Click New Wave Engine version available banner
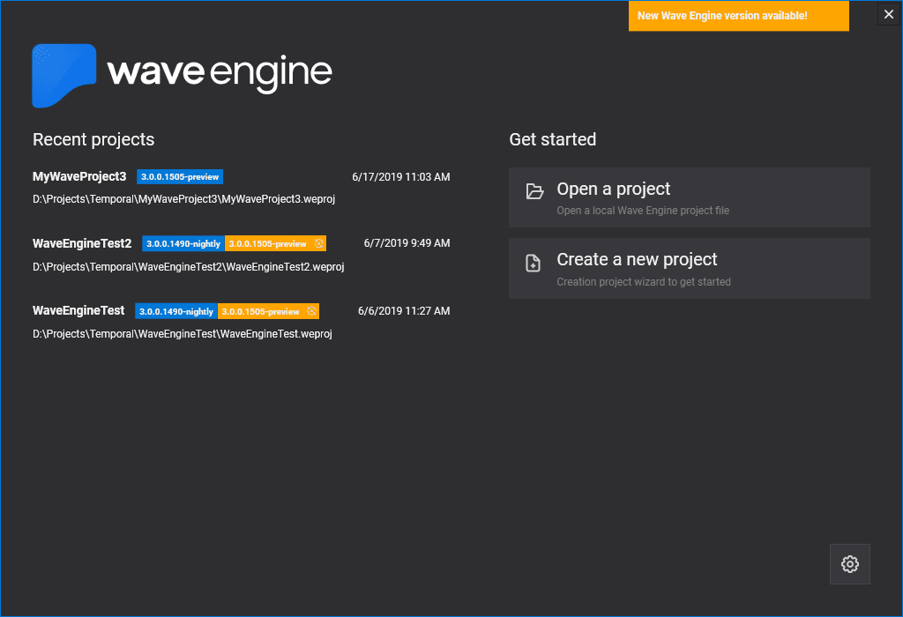This screenshot has width=903, height=617. pyautogui.click(x=738, y=16)
